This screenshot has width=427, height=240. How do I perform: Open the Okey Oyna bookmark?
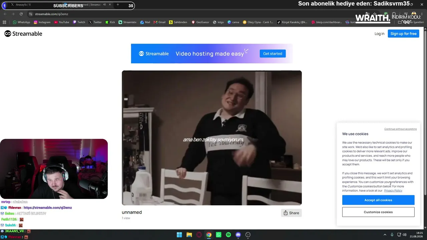pyautogui.click(x=258, y=22)
